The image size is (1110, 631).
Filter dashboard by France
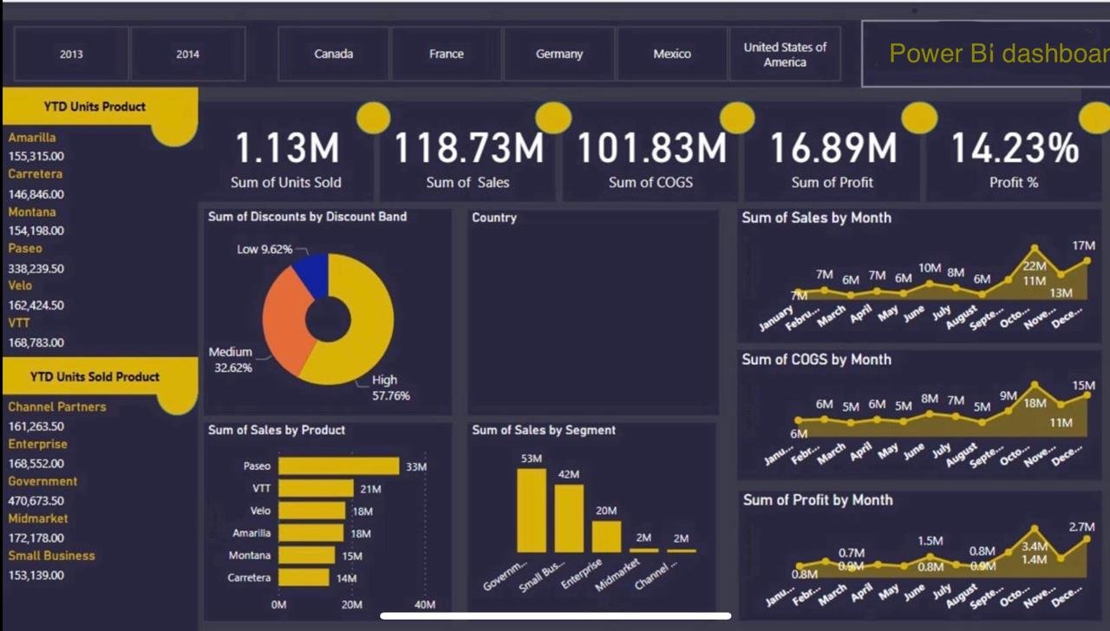pyautogui.click(x=446, y=54)
